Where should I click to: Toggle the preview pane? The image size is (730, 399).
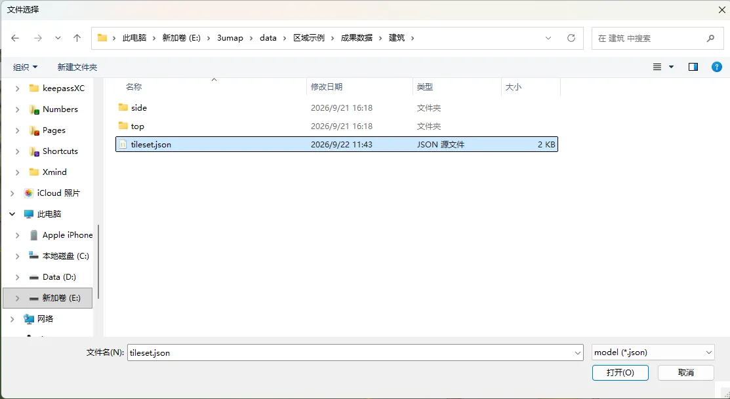tap(693, 67)
